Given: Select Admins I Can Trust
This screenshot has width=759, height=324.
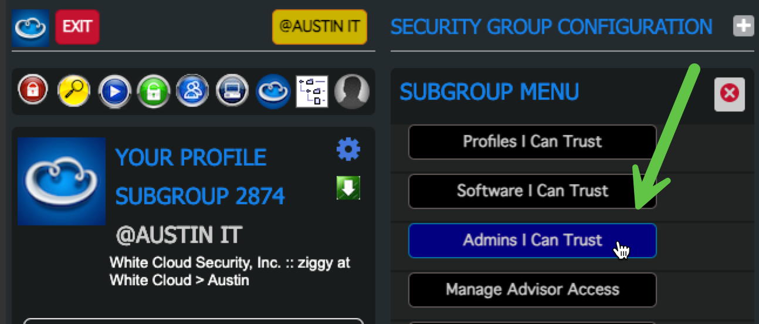Looking at the screenshot, I should pyautogui.click(x=533, y=240).
